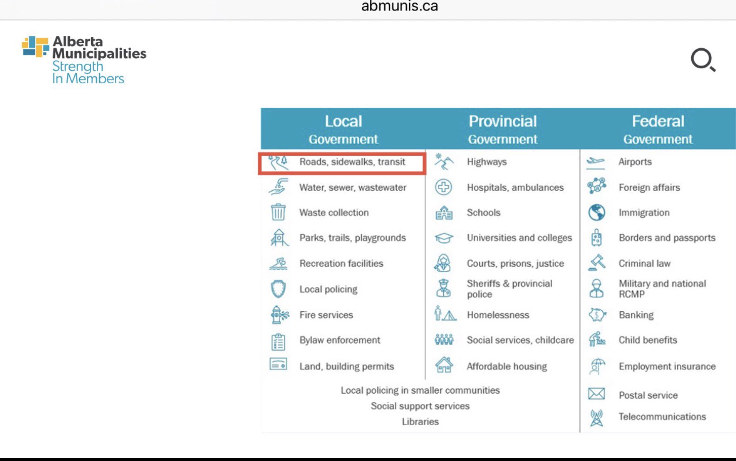This screenshot has height=461, width=736.
Task: Click the water tap icon beside Water, sewer, wastewater
Action: click(278, 187)
